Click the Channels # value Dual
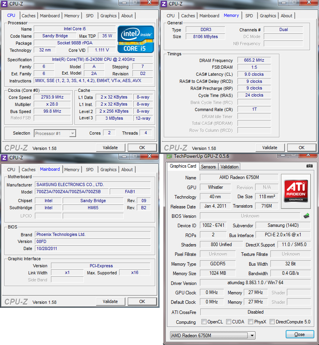Image resolution: width=319 pixels, height=345 pixels. coord(283,29)
